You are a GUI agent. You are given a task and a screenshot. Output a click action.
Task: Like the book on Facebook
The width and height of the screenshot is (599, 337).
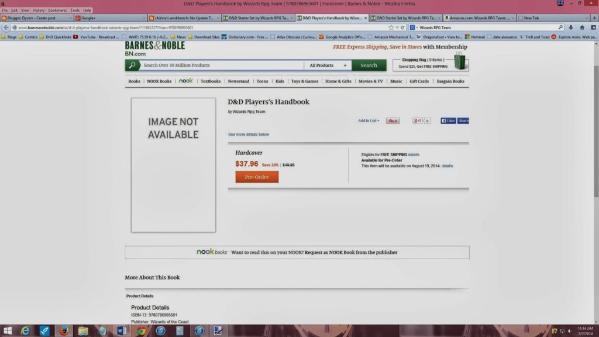(x=448, y=121)
